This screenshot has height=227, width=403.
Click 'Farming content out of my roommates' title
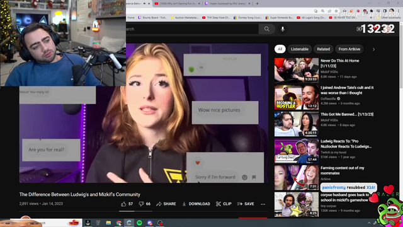pos(343,170)
